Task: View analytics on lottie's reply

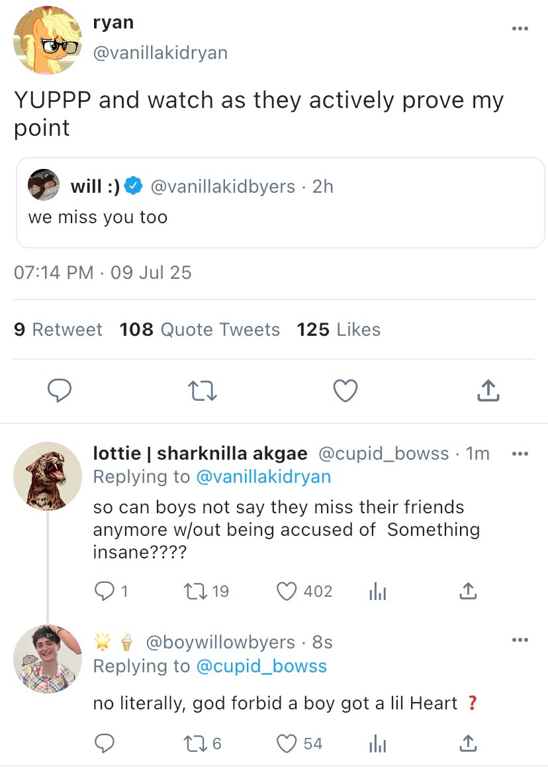Action: click(x=377, y=591)
